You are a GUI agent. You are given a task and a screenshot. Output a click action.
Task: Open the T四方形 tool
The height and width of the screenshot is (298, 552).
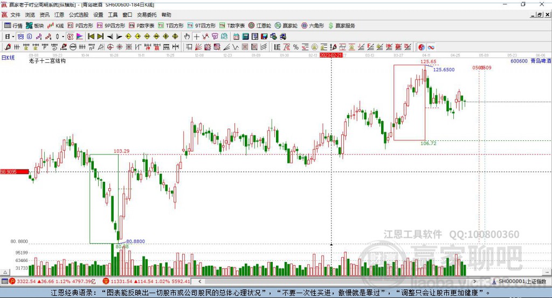[171, 26]
